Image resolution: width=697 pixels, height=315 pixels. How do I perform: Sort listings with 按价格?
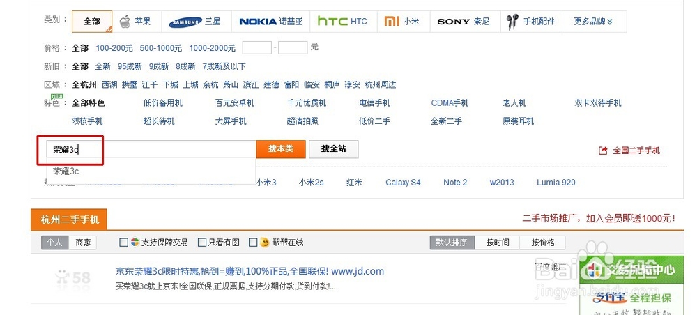tap(542, 243)
